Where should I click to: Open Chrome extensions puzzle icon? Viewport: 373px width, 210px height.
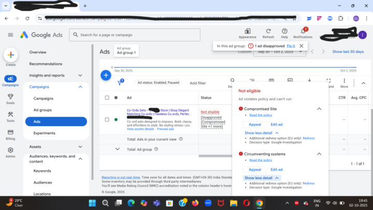[x=340, y=18]
